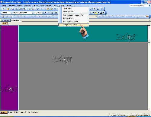Click the 1275 x 792 page size indicator
This screenshot has height=117, width=151.
point(124,115)
